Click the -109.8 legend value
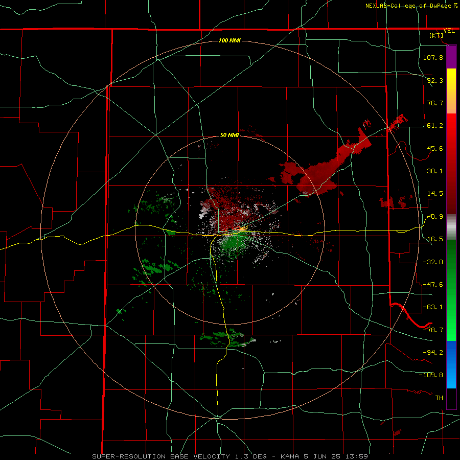Viewport: 460px width, 460px height. (x=431, y=375)
